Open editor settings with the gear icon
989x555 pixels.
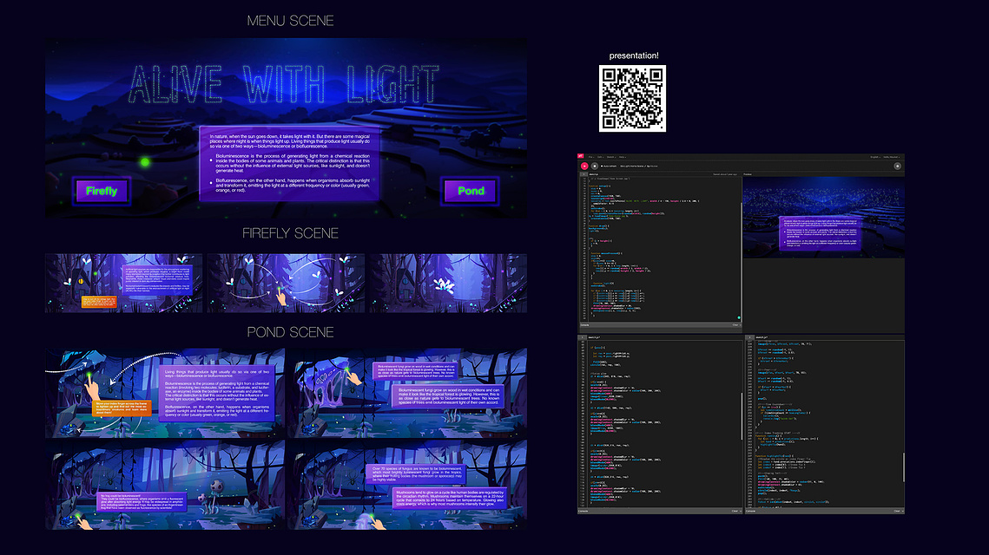tap(897, 166)
